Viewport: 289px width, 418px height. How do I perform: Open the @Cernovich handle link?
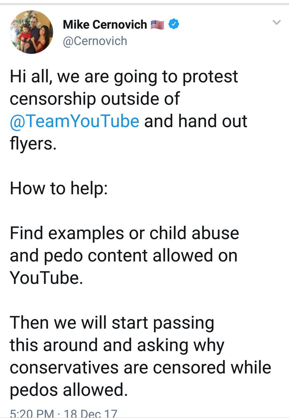[x=95, y=41]
